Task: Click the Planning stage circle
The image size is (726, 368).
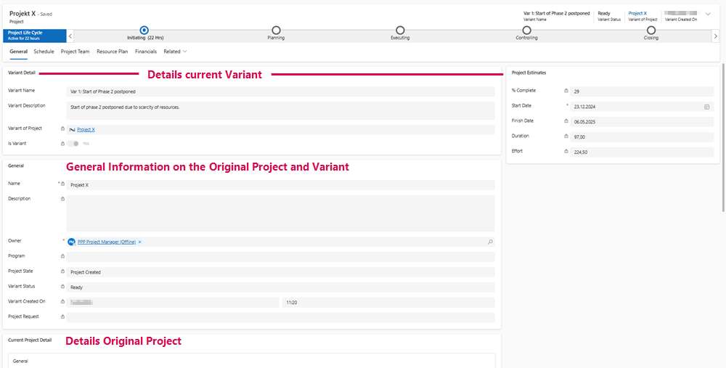Action: (276, 30)
